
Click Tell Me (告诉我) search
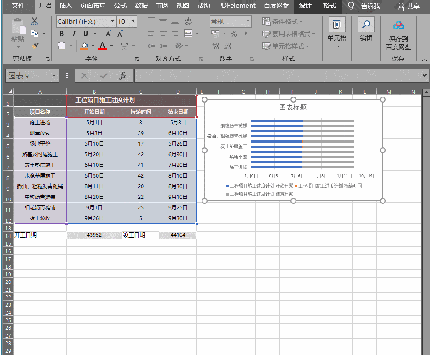364,6
